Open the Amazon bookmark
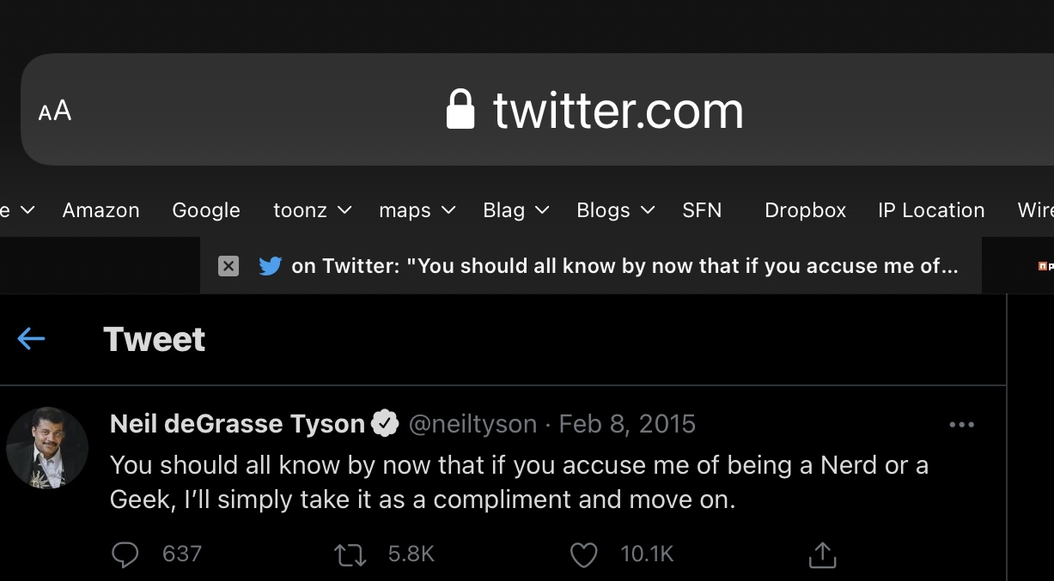 (101, 210)
